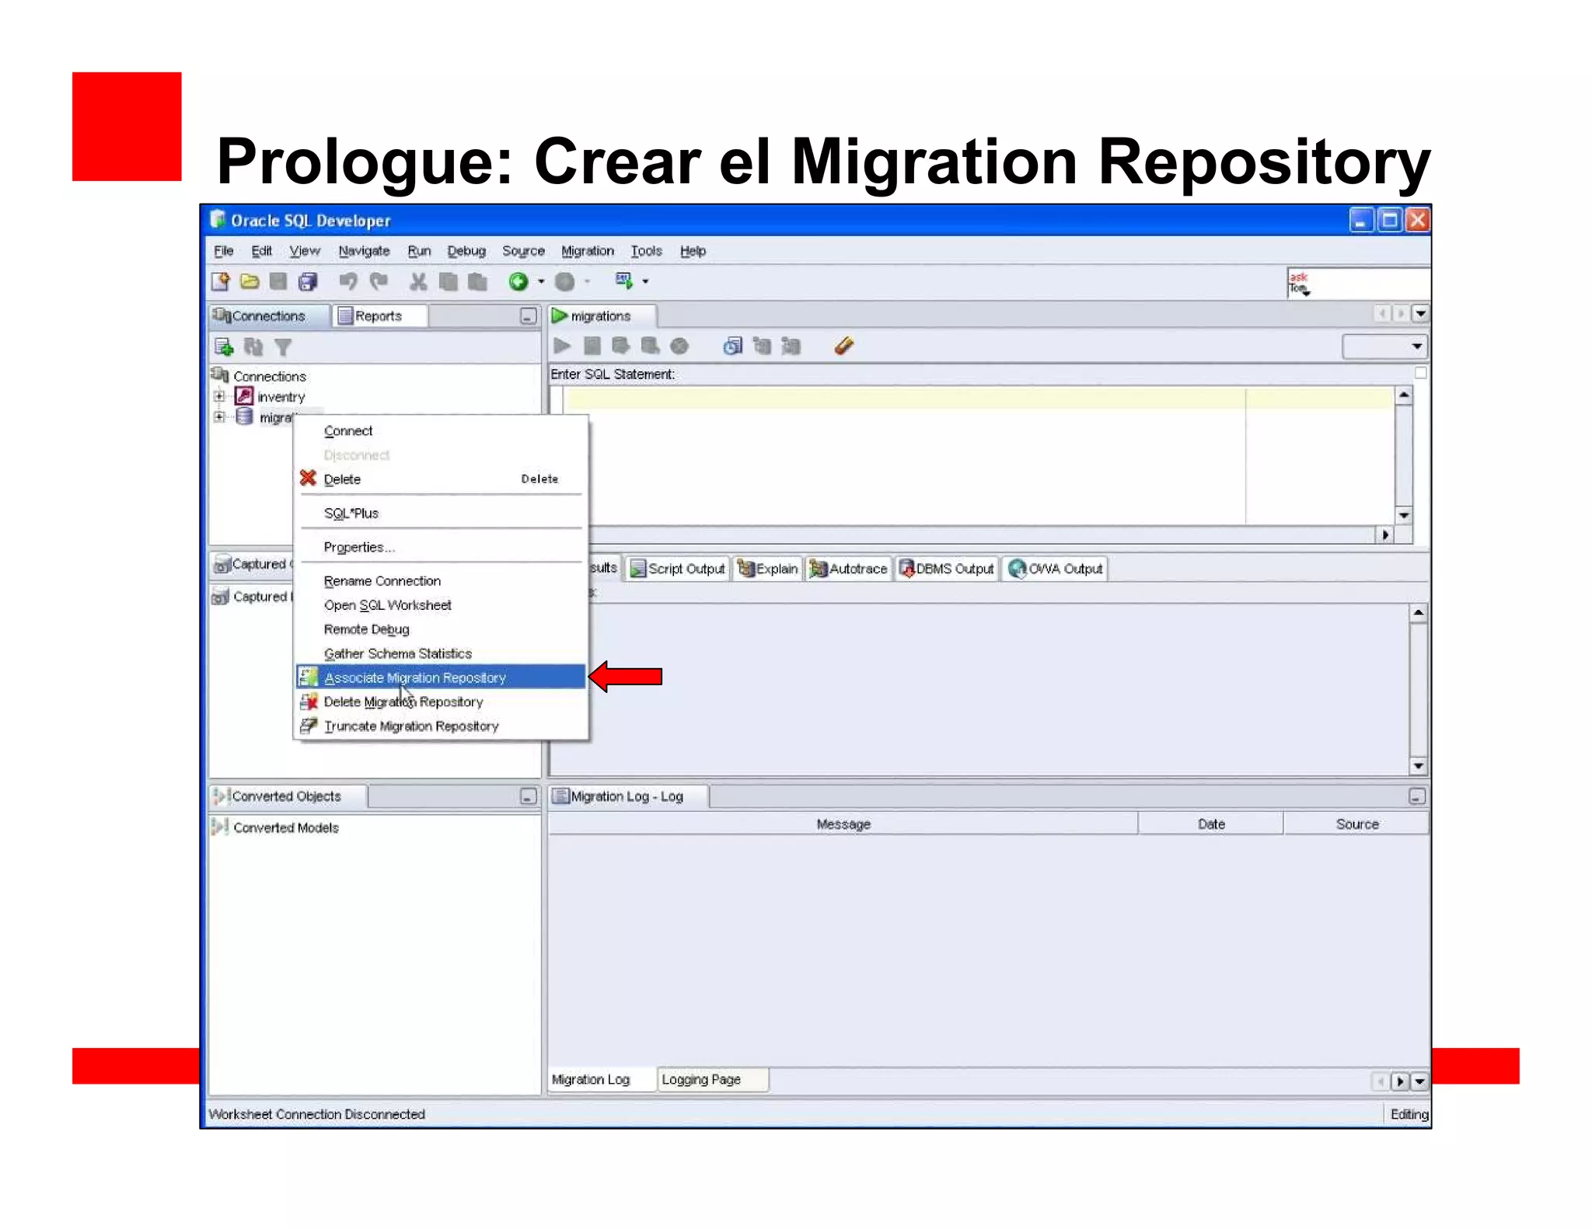The image size is (1592, 1229).
Task: Select the migrations worksheet tab
Action: coord(602,316)
